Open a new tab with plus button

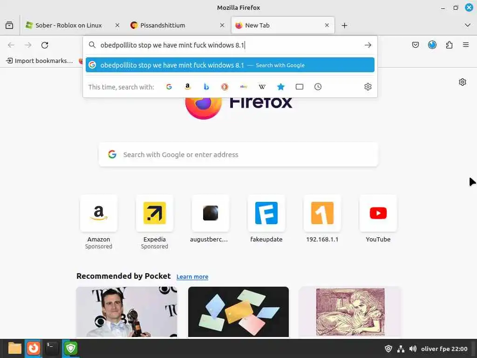tap(344, 25)
